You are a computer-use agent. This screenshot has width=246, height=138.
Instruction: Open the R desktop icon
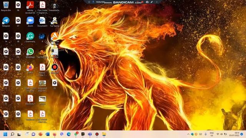pos(42,38)
